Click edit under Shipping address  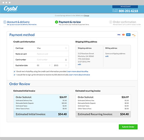[x=79, y=64]
